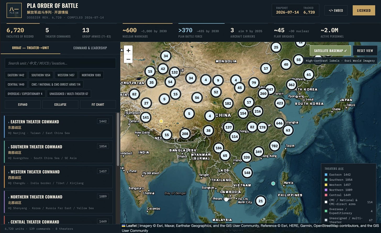
Task: Open the 148 cluster marker
Action: click(247, 173)
